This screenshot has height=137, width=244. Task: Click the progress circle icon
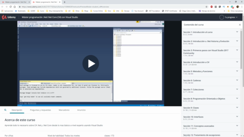pyautogui.click(x=222, y=17)
